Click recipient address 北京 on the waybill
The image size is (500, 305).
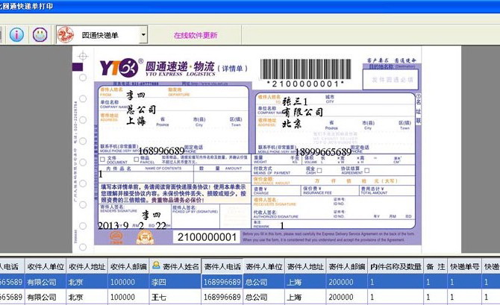pos(292,123)
